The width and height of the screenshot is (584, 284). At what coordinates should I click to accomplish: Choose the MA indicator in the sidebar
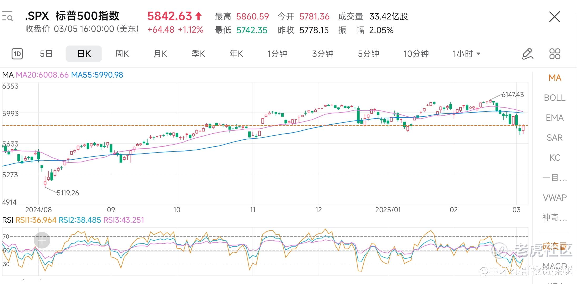click(555, 78)
